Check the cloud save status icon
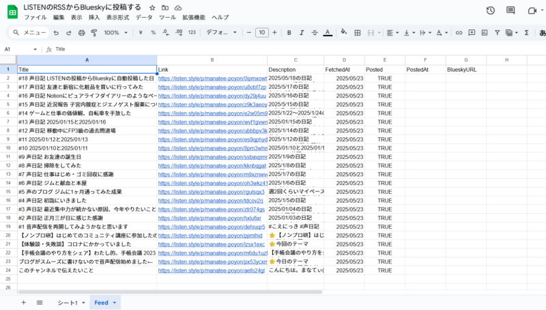 (x=178, y=8)
